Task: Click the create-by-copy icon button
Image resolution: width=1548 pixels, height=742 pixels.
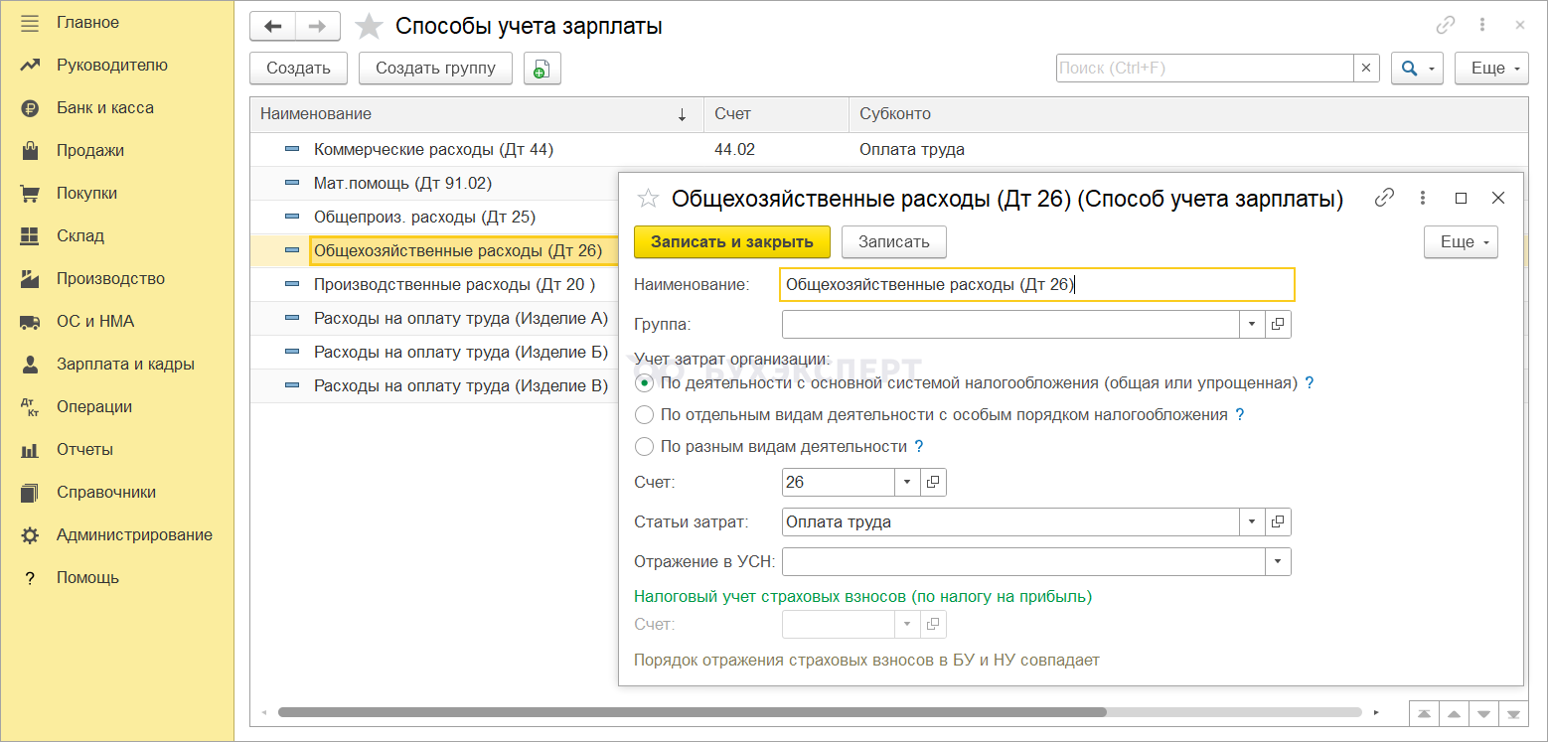Action: click(542, 69)
